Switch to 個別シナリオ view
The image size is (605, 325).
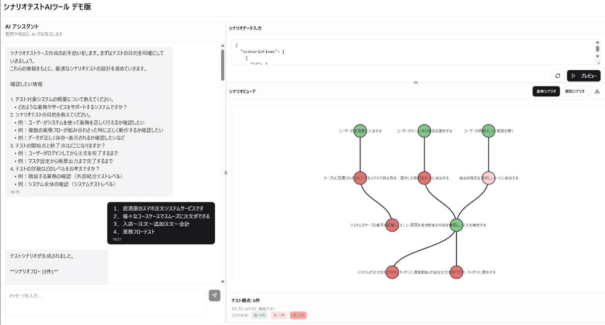click(x=575, y=91)
